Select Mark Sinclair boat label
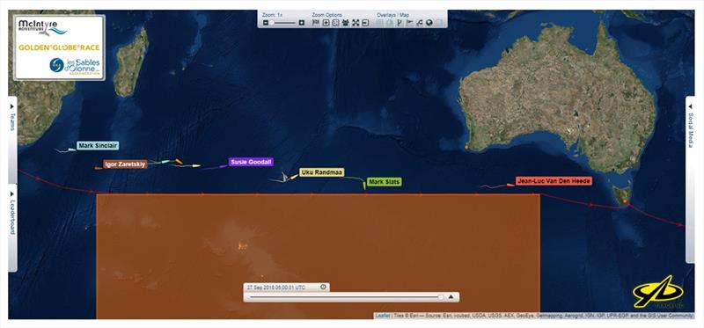Screen dimensions: 704x328 click(98, 145)
